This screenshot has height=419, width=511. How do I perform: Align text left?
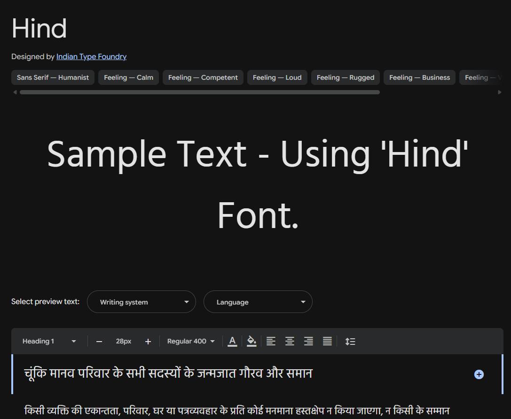[271, 341]
